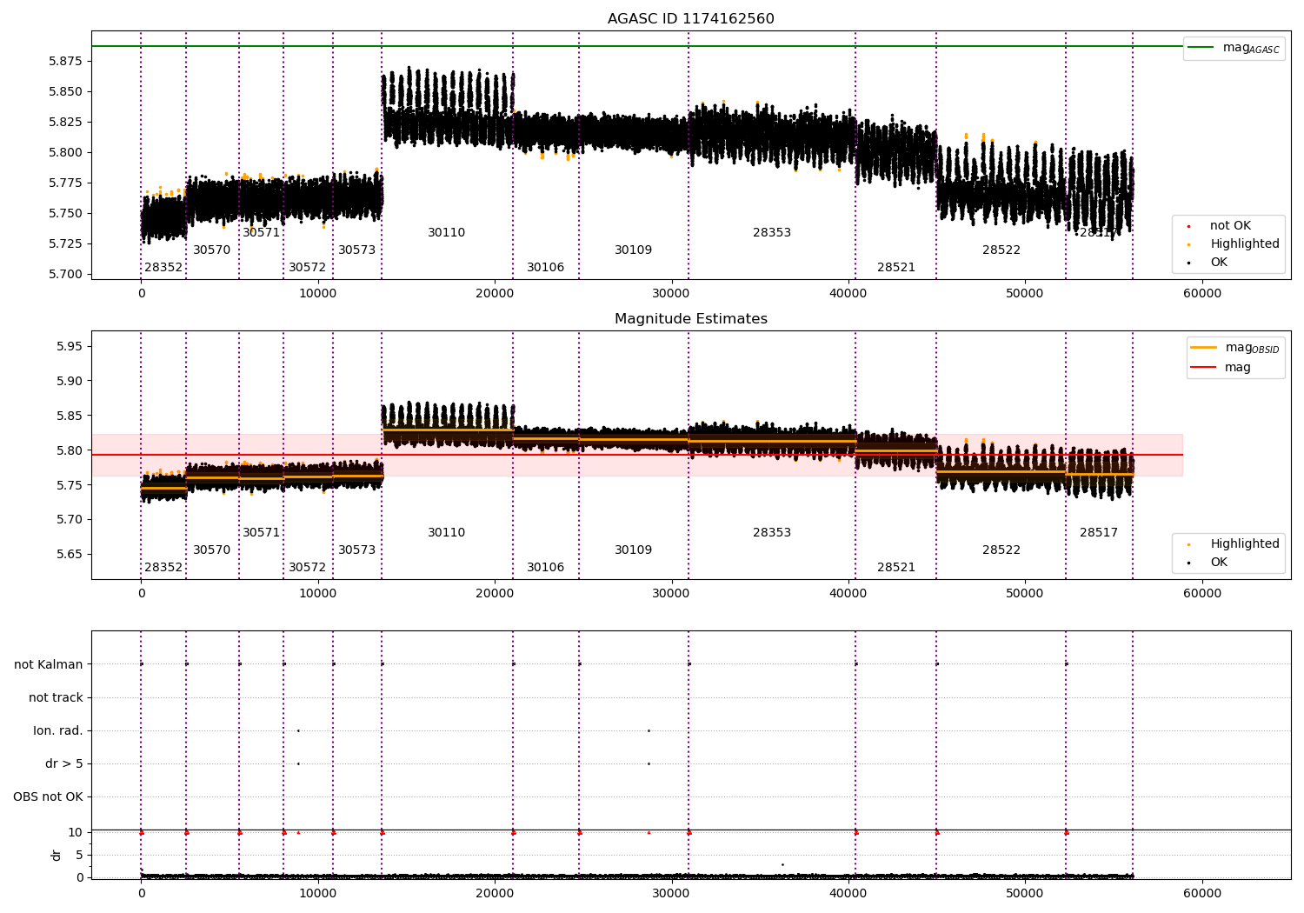Click the 5.875 y-axis tick label
This screenshot has height=913, width=1304.
point(67,61)
